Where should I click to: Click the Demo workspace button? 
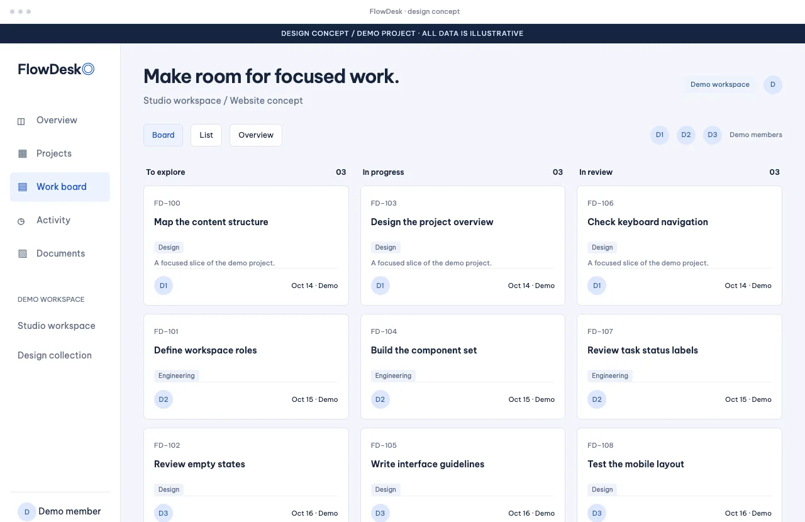(x=720, y=85)
